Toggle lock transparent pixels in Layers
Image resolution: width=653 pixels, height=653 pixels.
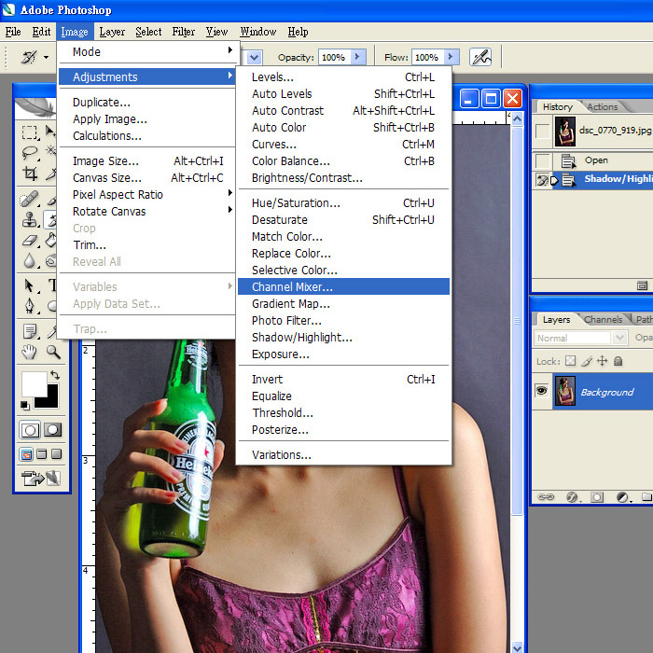click(x=570, y=361)
